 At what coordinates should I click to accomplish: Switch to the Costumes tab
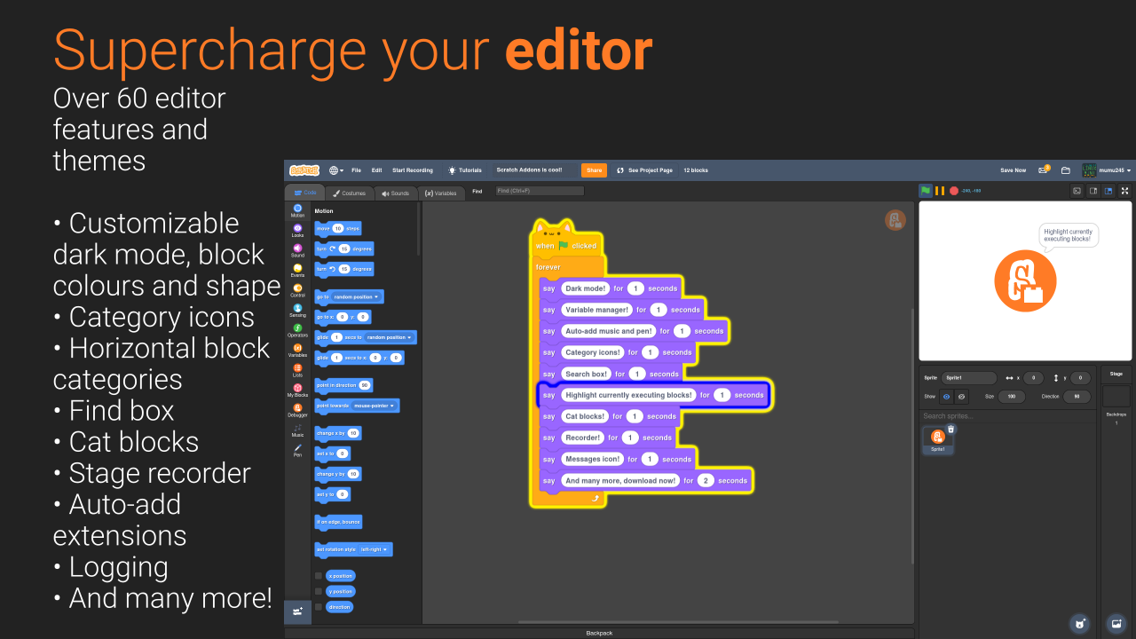349,193
